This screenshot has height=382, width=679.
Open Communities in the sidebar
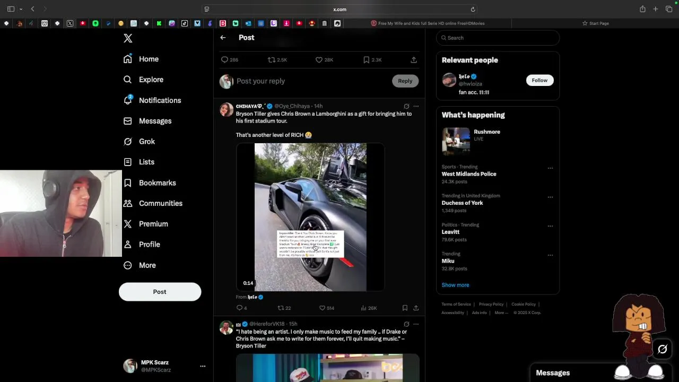tap(153, 203)
